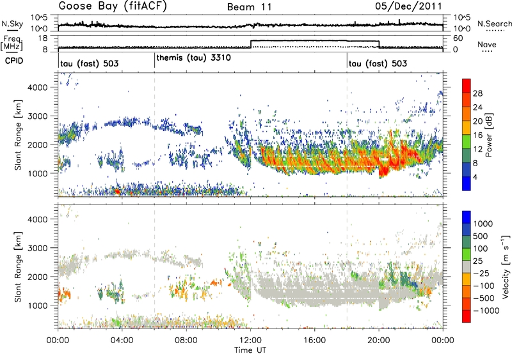Click the "Freq. [MHz]" axis label
The height and width of the screenshot is (354, 512).
click(12, 43)
